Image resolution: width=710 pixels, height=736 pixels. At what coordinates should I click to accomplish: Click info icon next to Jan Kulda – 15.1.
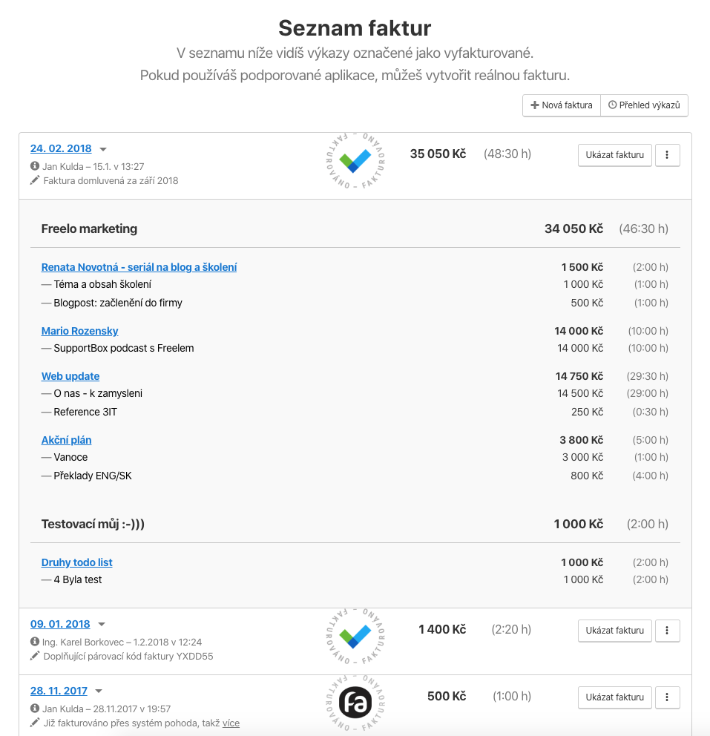(x=35, y=166)
